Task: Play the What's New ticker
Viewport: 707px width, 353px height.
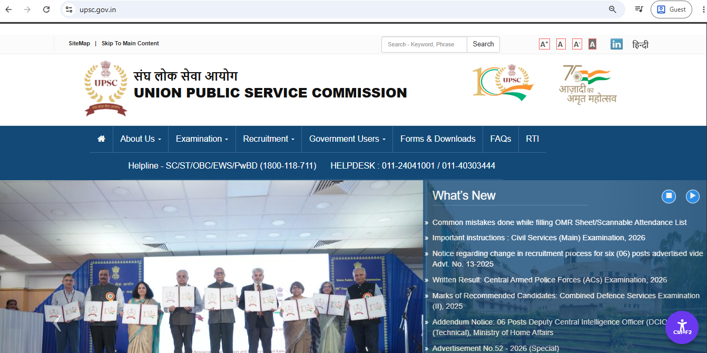Action: click(x=692, y=196)
